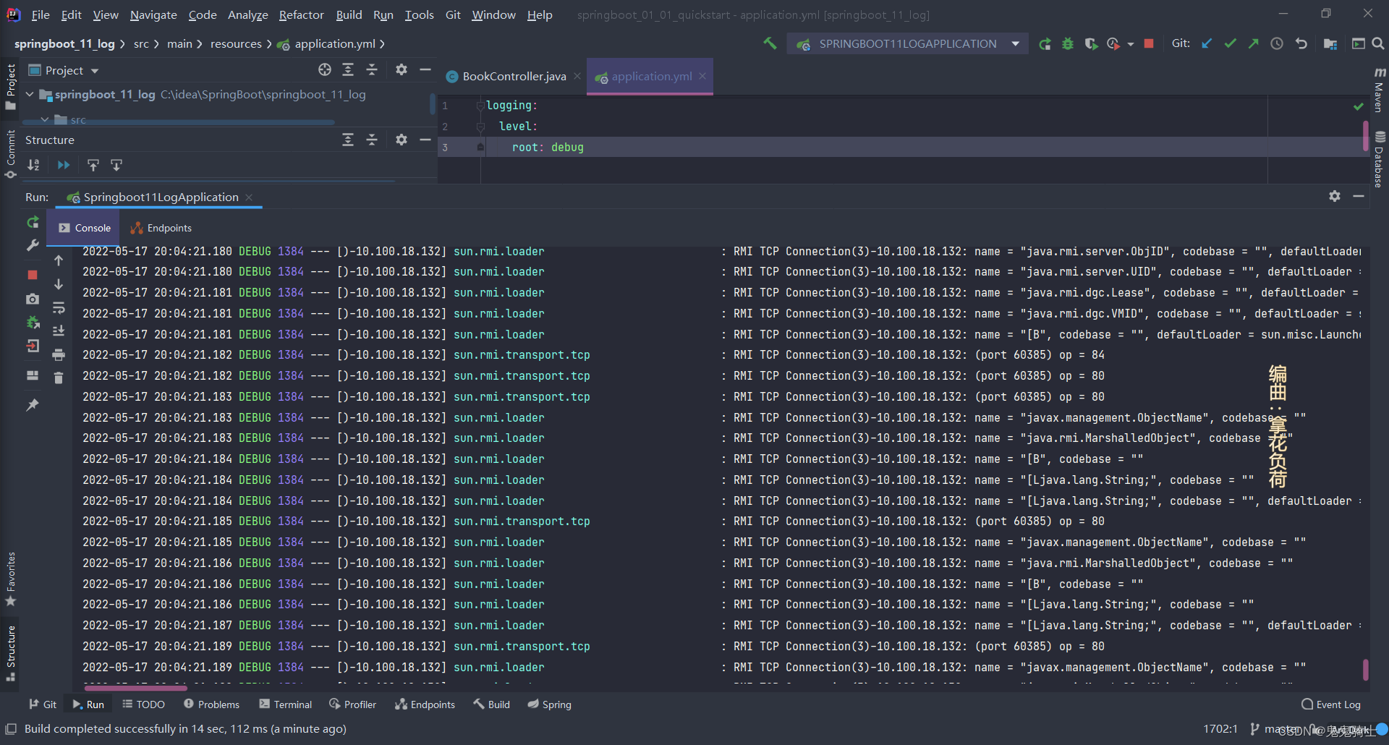Show Git history clock icon
1389x745 pixels.
pos(1277,44)
